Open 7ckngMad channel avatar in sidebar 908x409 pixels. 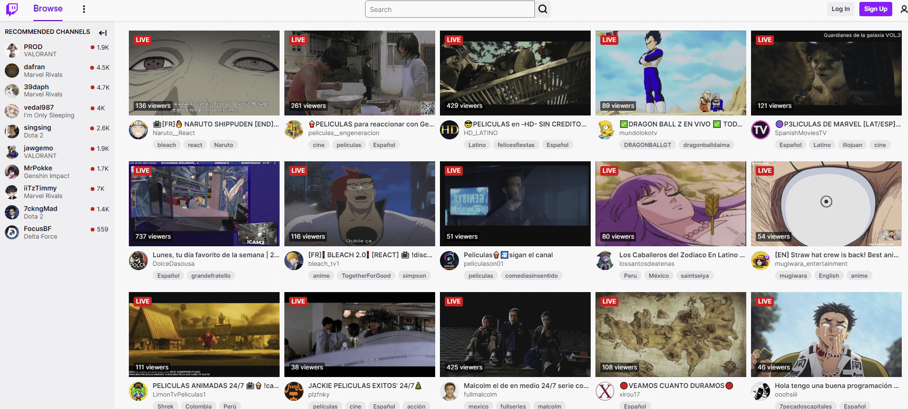12,212
